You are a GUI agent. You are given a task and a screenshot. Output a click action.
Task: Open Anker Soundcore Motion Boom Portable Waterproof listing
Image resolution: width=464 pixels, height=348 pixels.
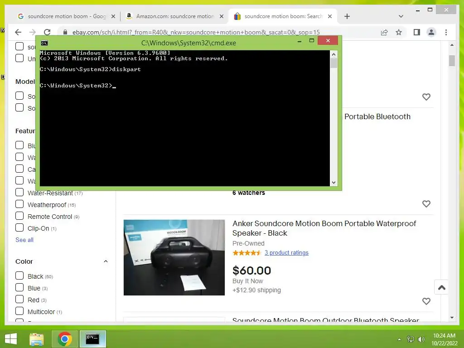coord(324,228)
